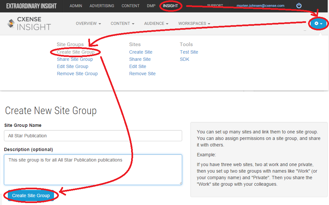Open the Content top menu item
The image size is (329, 205).
tap(130, 6)
